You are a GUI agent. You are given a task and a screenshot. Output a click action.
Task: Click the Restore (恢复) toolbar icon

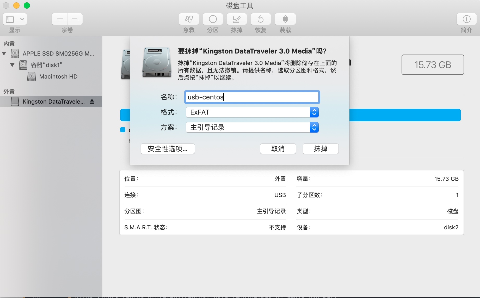(x=261, y=19)
